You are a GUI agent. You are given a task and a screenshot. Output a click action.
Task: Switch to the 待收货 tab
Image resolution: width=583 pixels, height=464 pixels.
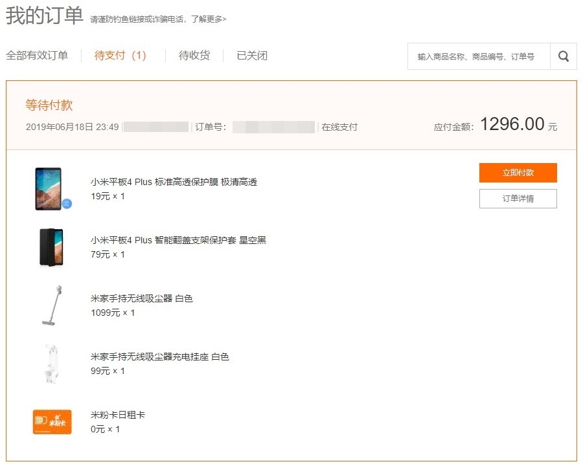(194, 56)
